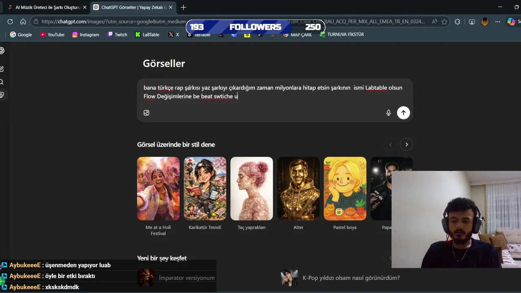Open the İmparator versiyonum suggestion
The height and width of the screenshot is (293, 521).
click(x=176, y=278)
